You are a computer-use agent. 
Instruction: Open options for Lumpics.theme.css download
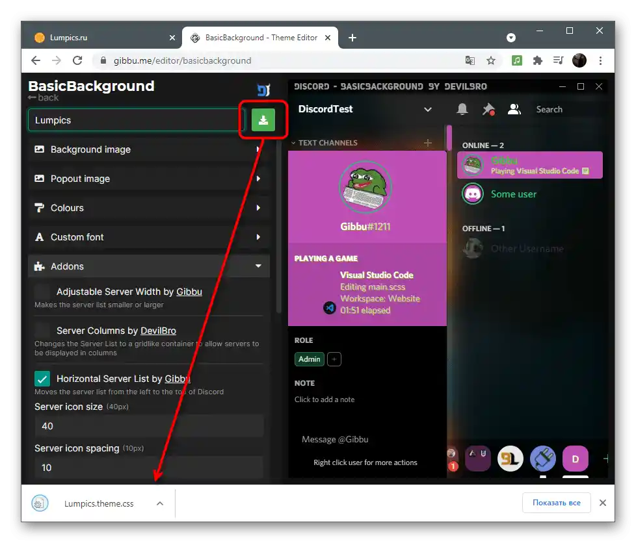coord(160,503)
